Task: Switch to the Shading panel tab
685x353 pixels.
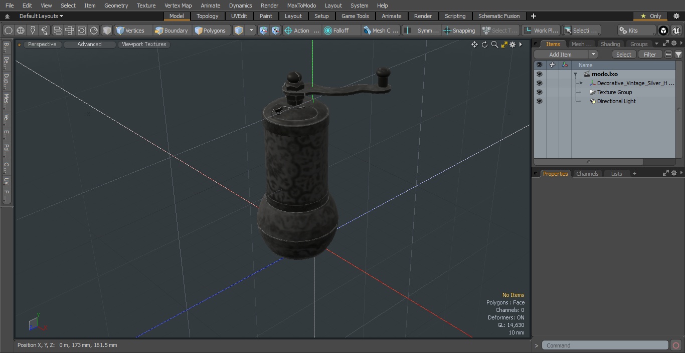Action: (x=610, y=44)
